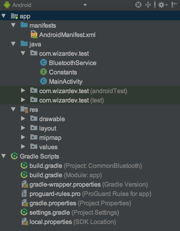Select build.gradle (Project: CommonBluetooth)

(86, 166)
